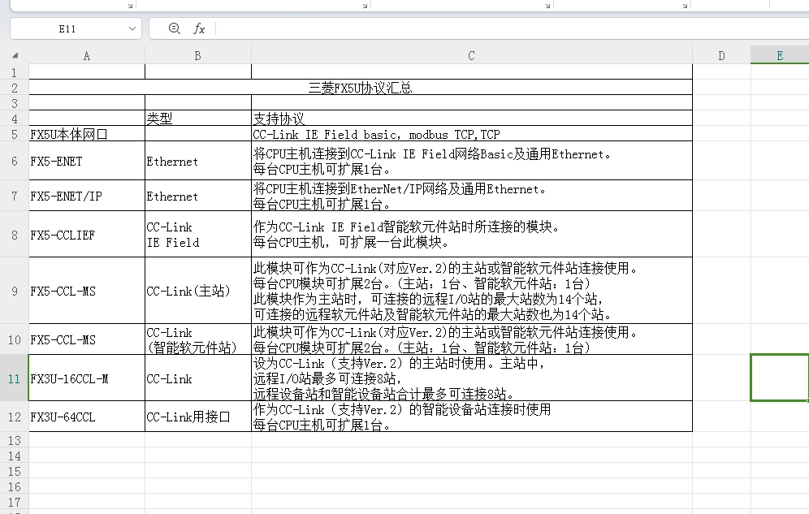Select row 5 by its row number
The image size is (809, 514).
coord(14,134)
